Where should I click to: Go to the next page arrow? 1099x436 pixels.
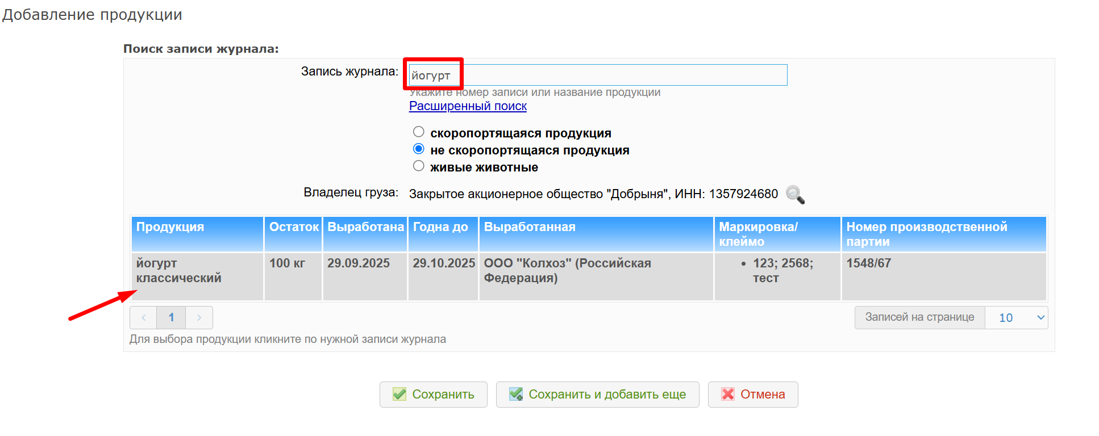click(x=199, y=318)
